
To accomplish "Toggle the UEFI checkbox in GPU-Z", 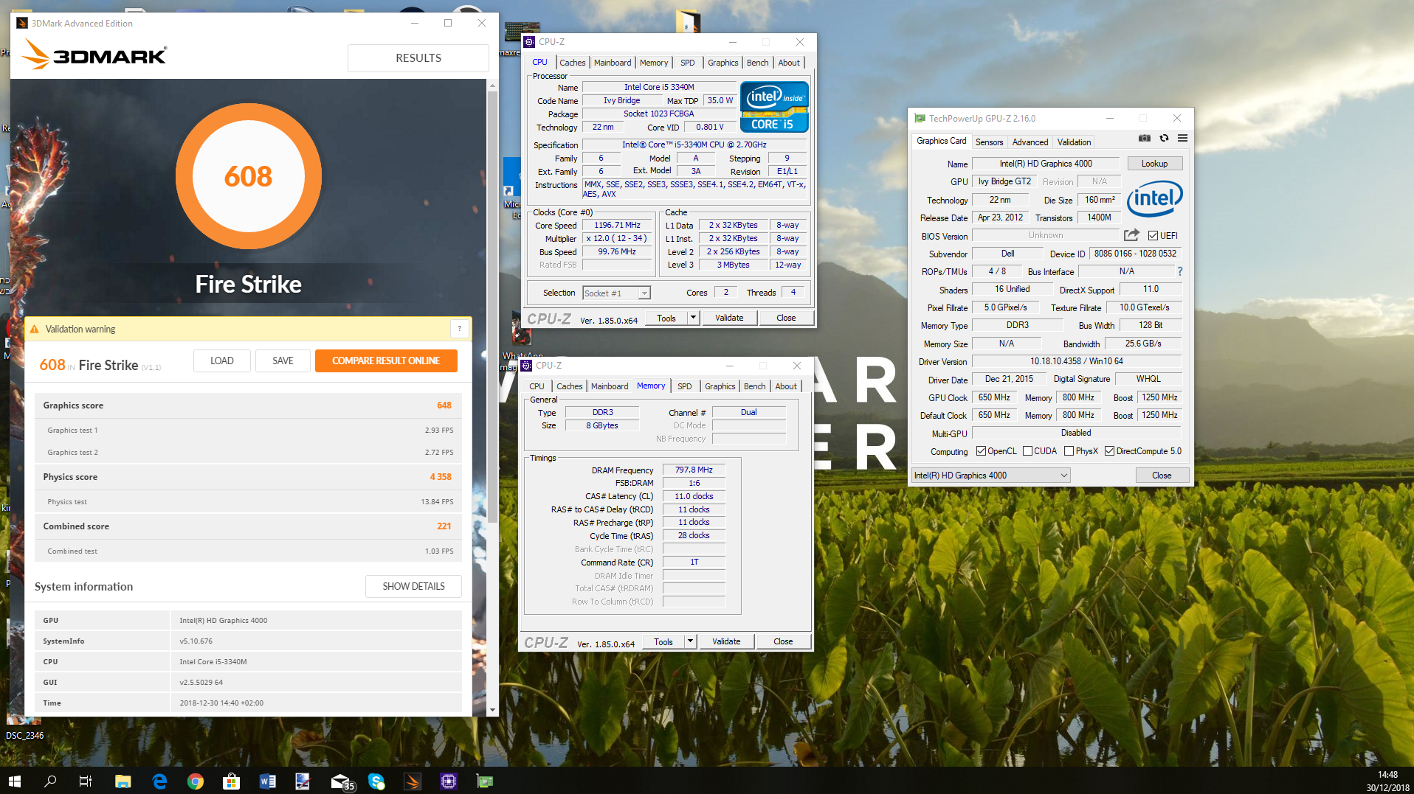I will tap(1153, 235).
